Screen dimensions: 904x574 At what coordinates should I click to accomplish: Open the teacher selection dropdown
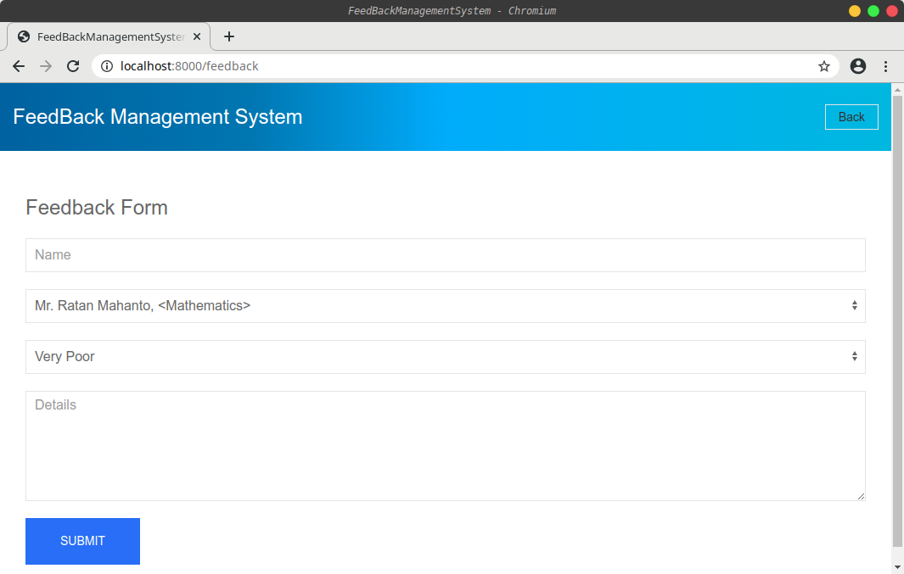[446, 305]
